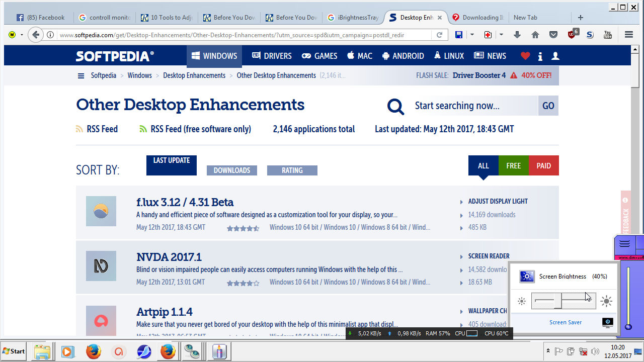
Task: Click the red cross add-on icon in toolbar
Action: [x=488, y=35]
